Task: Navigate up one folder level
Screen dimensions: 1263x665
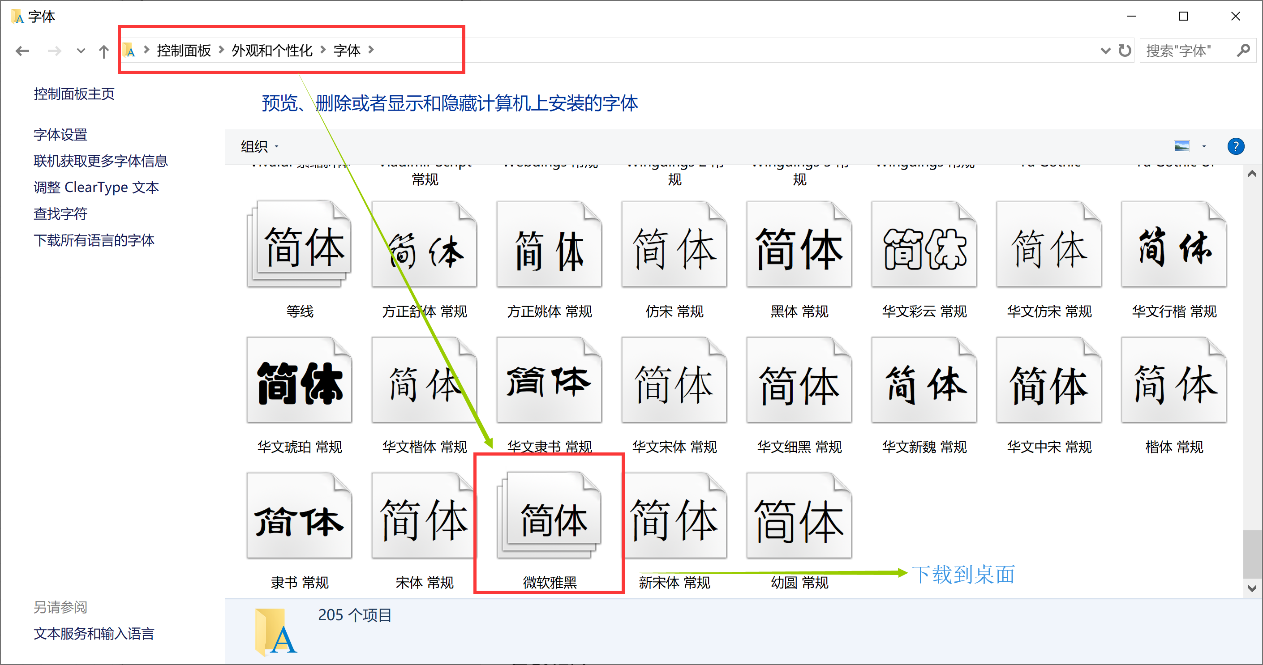Action: pos(103,51)
